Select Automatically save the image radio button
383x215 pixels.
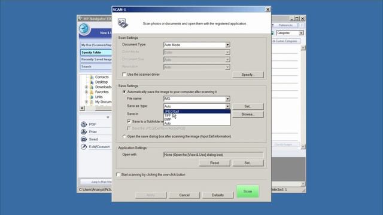tap(124, 92)
